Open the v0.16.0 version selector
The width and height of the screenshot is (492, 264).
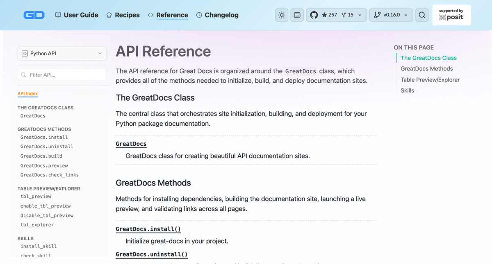click(x=391, y=15)
